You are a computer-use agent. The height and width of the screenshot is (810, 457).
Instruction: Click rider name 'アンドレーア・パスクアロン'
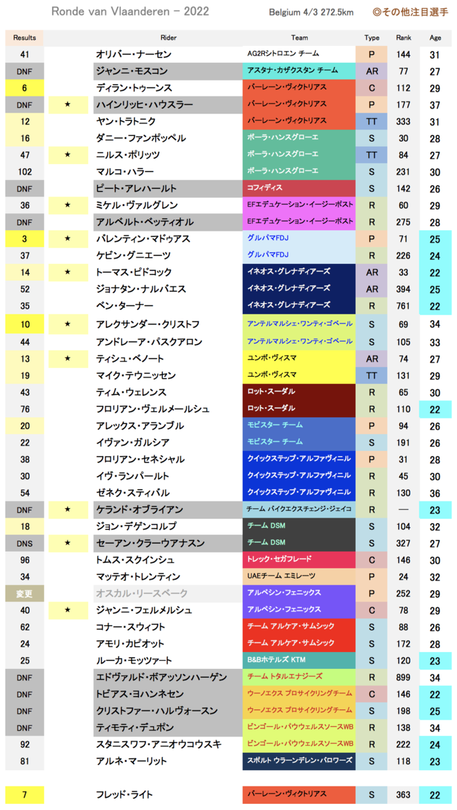click(149, 342)
